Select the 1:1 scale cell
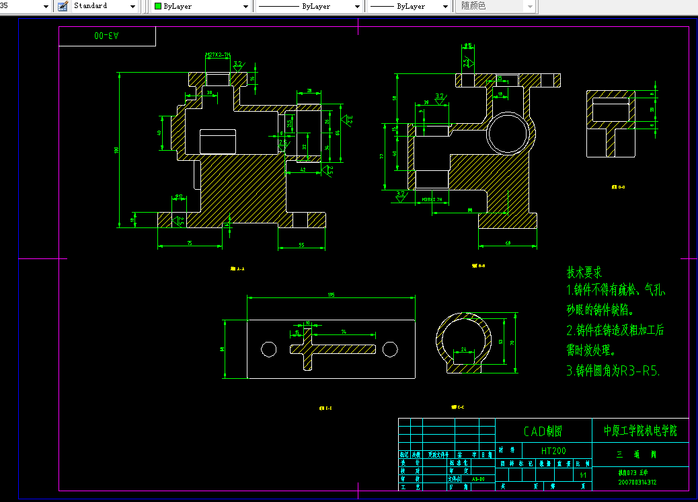 583,475
